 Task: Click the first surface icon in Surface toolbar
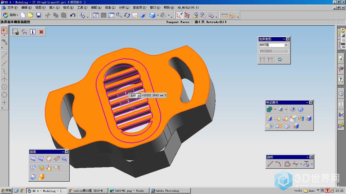coord(33,159)
